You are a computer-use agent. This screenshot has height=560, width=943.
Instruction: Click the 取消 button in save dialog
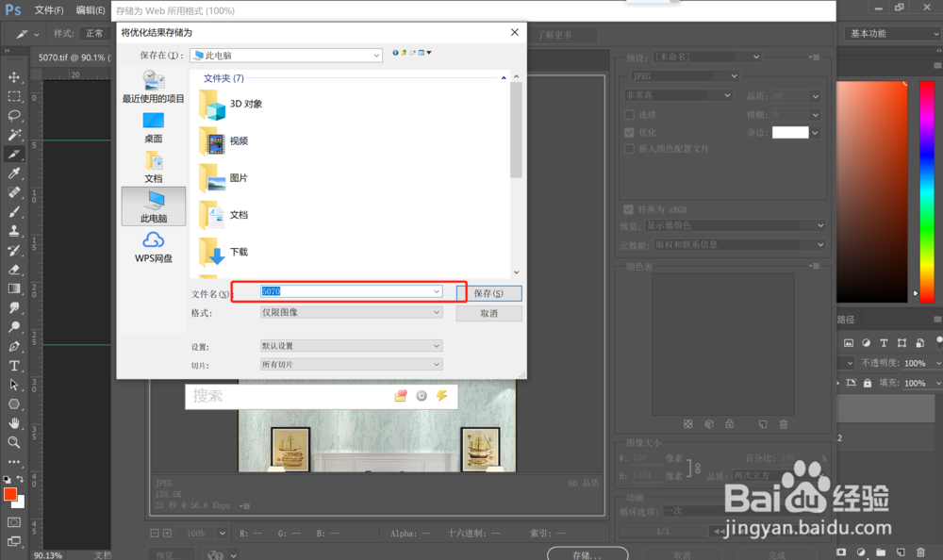coord(488,313)
